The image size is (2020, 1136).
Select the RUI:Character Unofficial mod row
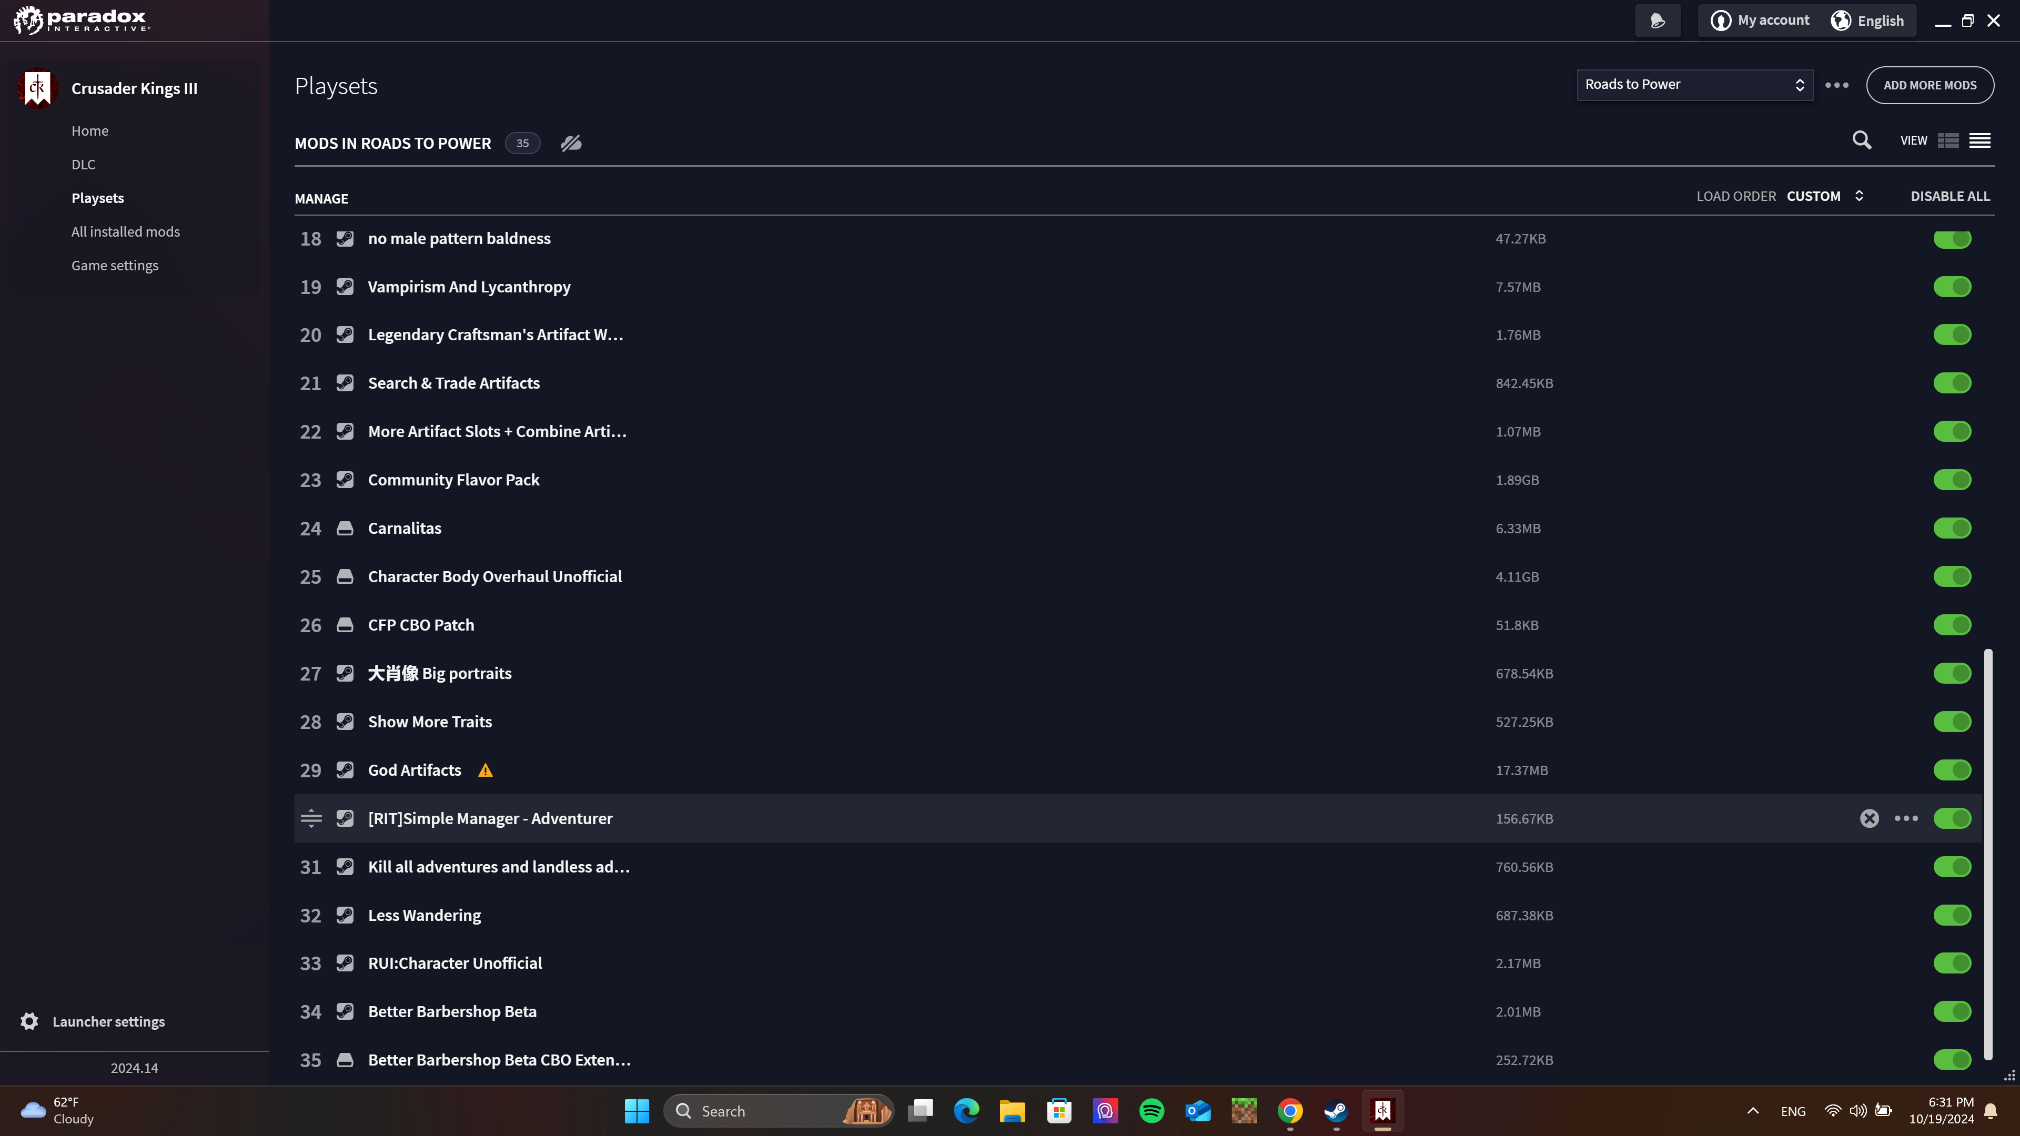[x=1138, y=963]
